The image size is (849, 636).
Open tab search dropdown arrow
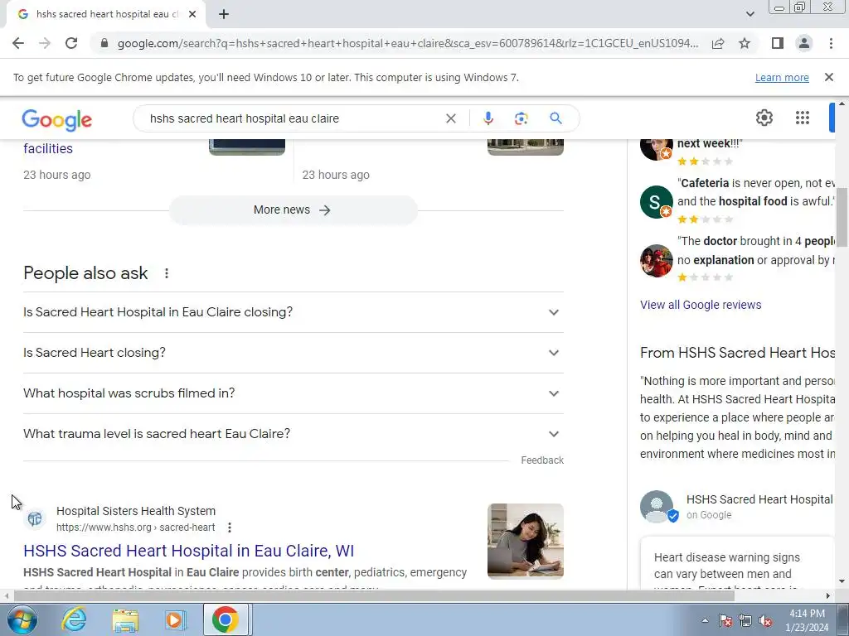(x=750, y=14)
